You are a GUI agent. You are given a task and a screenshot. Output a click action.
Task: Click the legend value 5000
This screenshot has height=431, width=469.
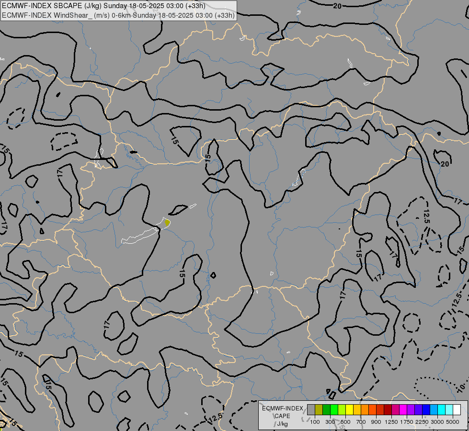[453, 422]
